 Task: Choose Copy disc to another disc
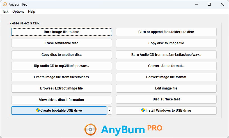click(61, 55)
